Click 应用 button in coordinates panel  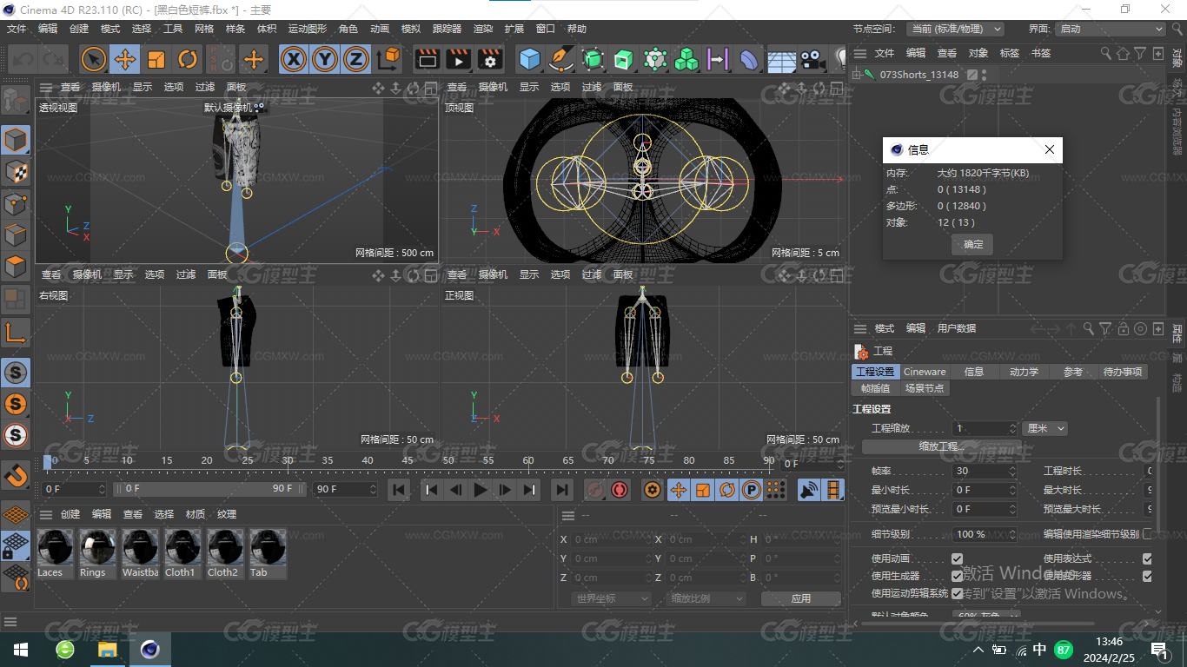(x=800, y=598)
